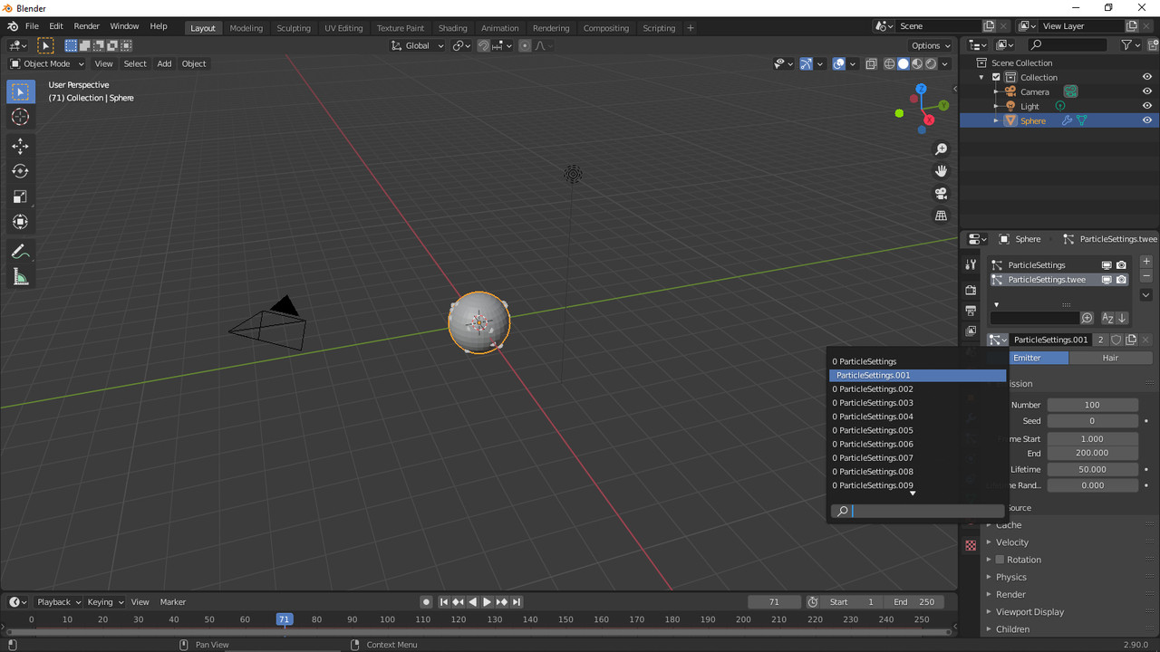Click the sort alphabetically AZ icon

[x=1107, y=318]
